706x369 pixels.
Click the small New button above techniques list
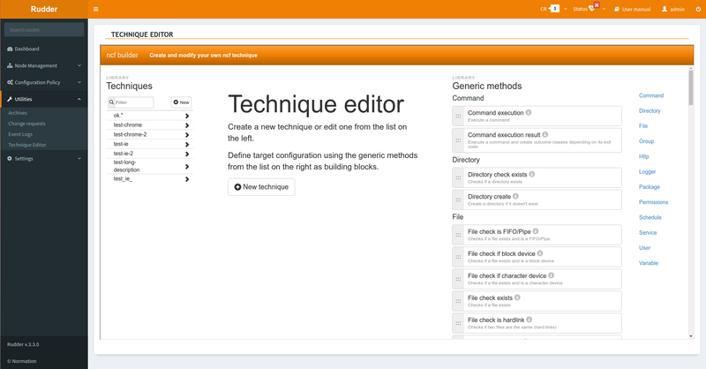point(181,102)
